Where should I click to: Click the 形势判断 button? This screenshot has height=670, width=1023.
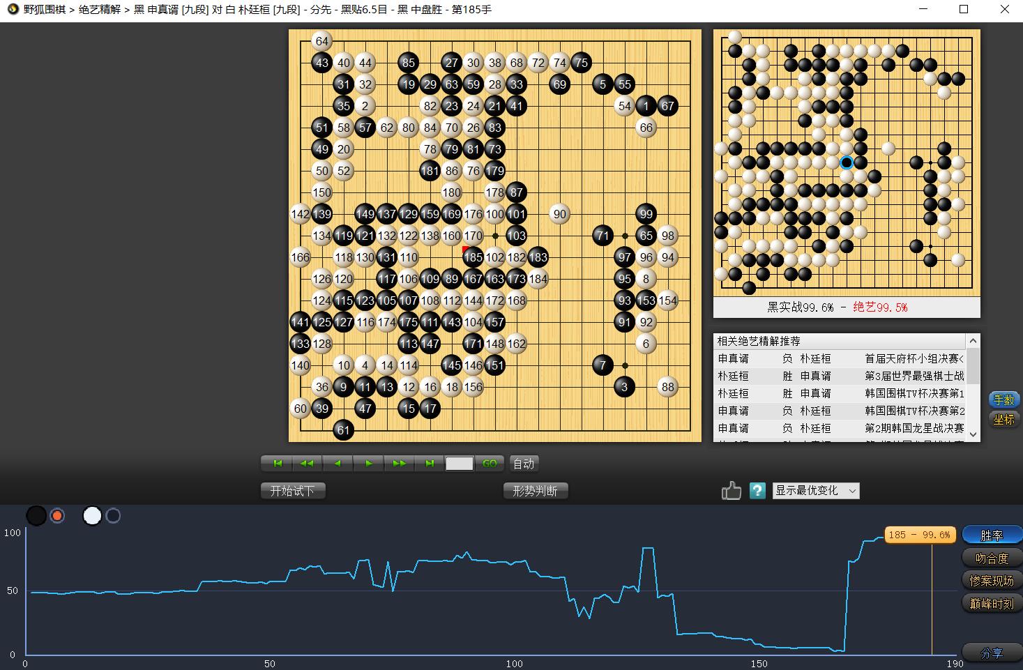(x=535, y=491)
